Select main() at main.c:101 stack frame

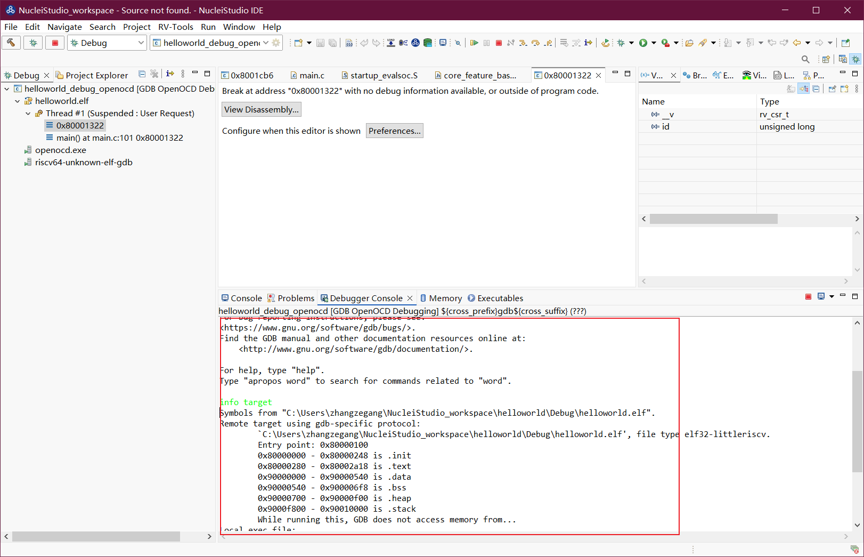click(119, 138)
